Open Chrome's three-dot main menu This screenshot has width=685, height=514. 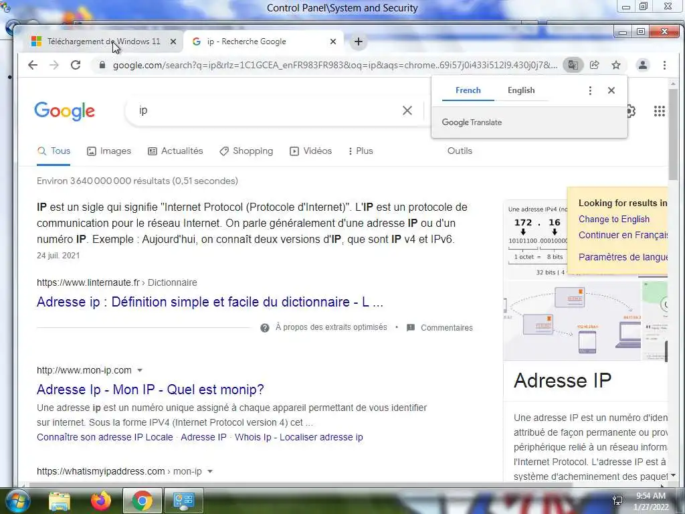click(664, 65)
